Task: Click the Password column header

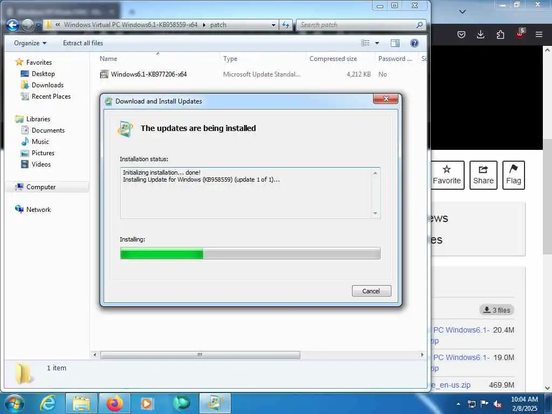Action: [x=396, y=58]
